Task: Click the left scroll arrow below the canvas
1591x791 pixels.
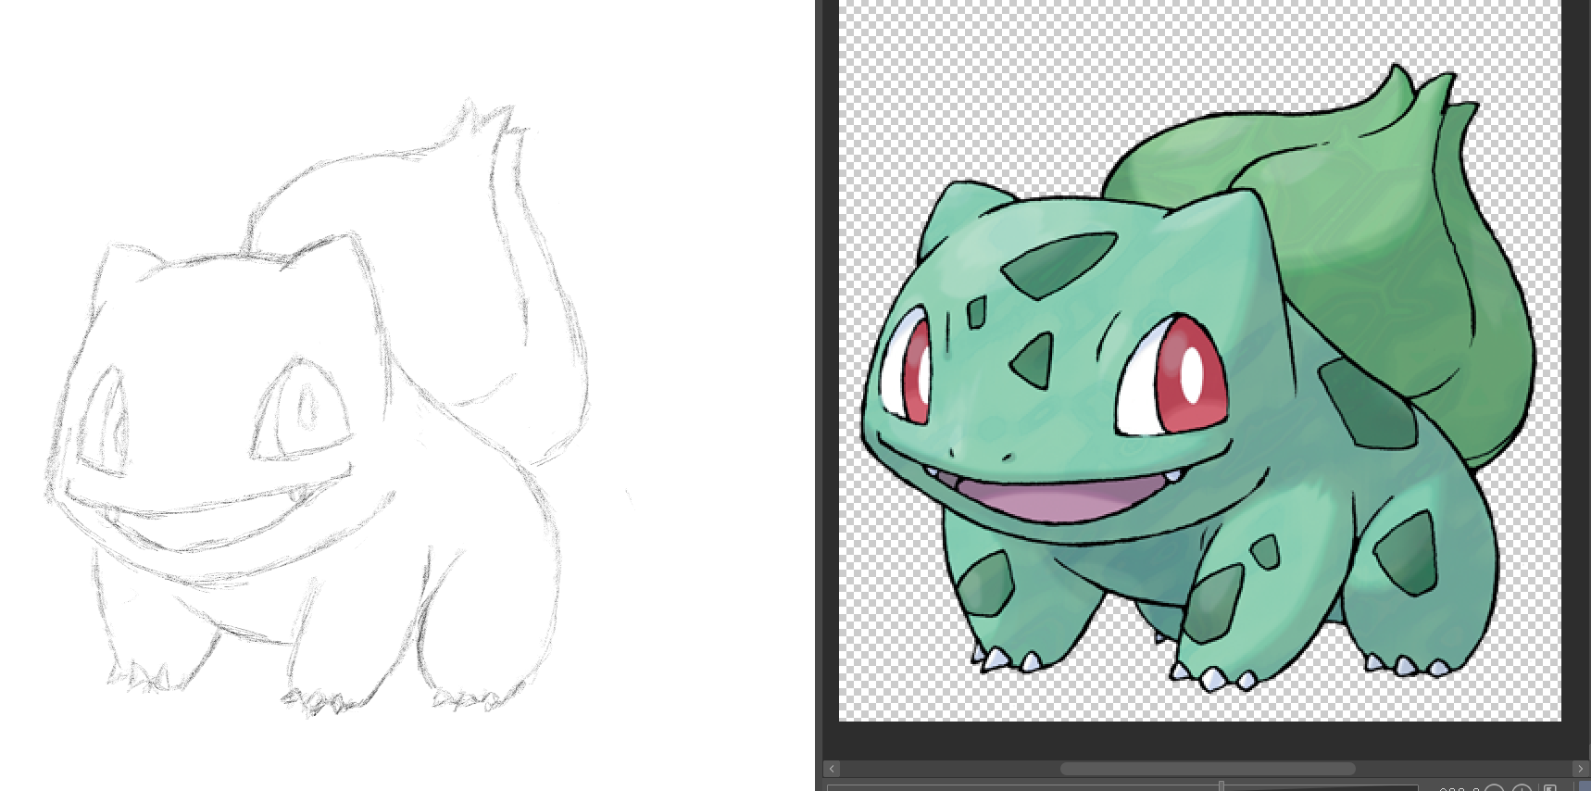Action: 832,769
